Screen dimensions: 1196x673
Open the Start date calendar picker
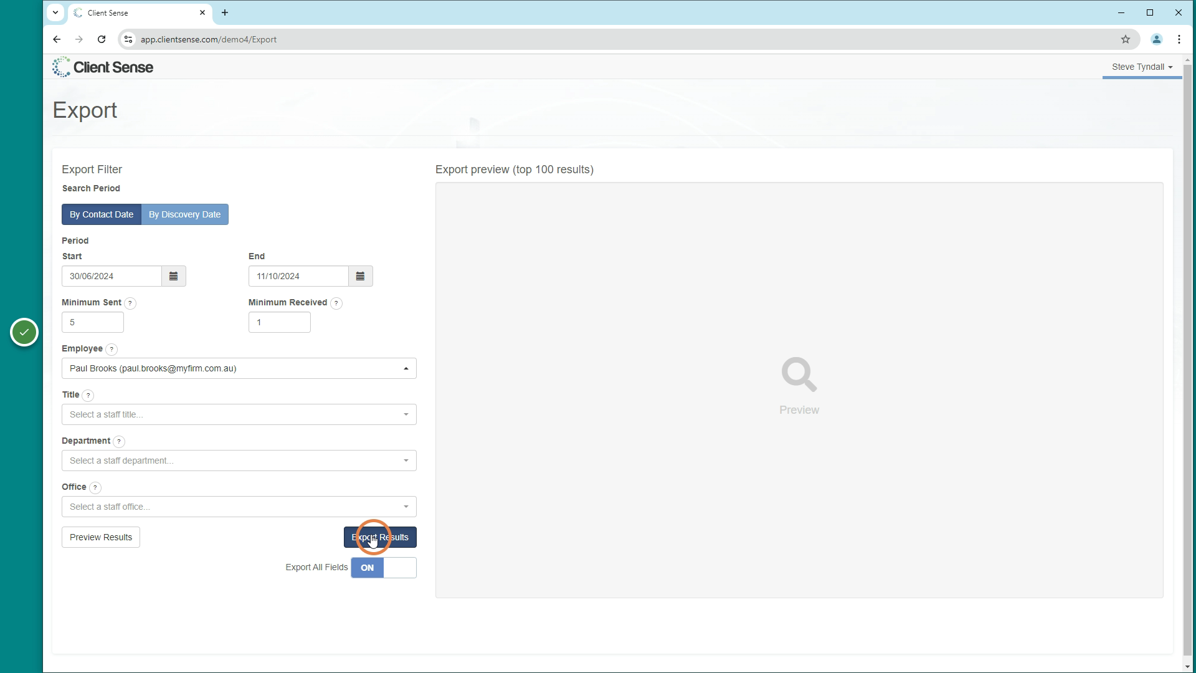[x=174, y=276]
